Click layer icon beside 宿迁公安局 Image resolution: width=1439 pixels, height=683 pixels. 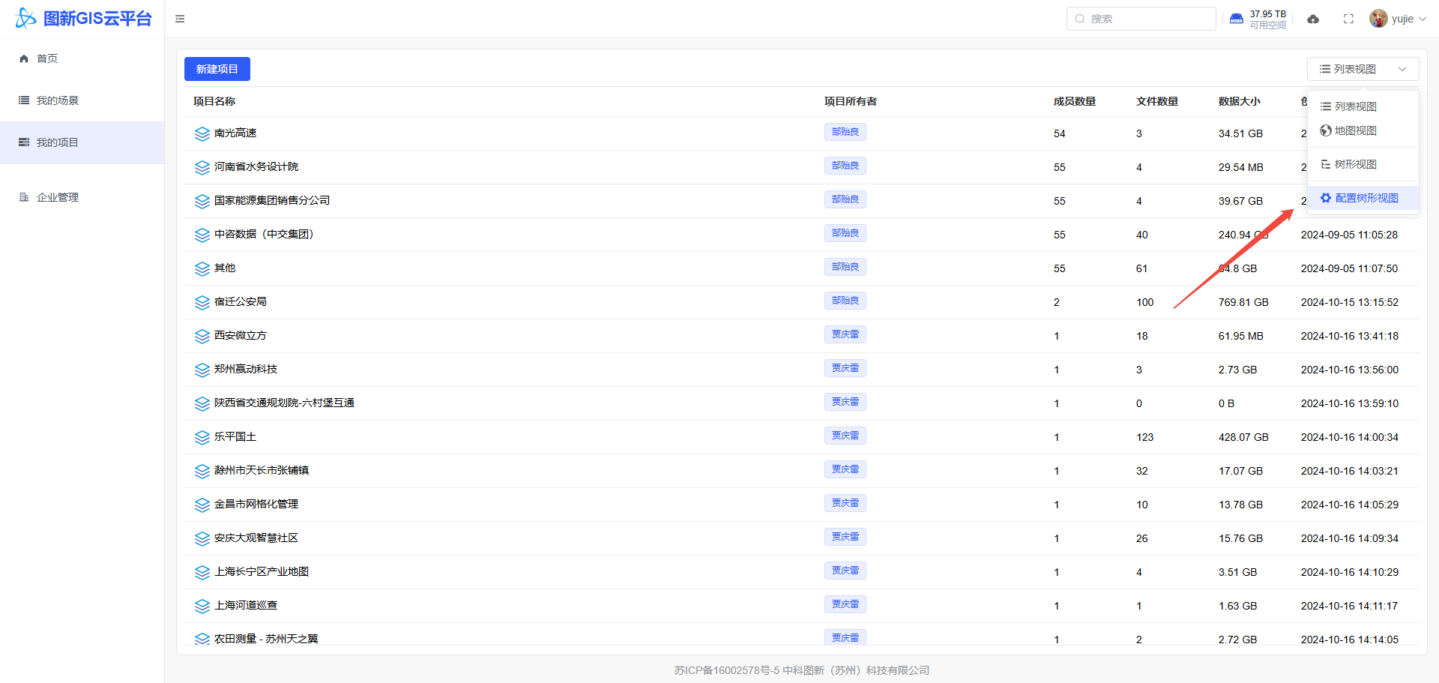point(202,302)
